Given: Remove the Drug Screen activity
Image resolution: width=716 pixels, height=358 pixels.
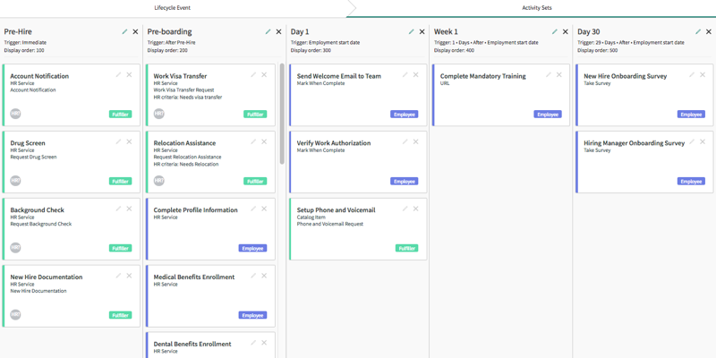Looking at the screenshot, I should click(x=129, y=141).
